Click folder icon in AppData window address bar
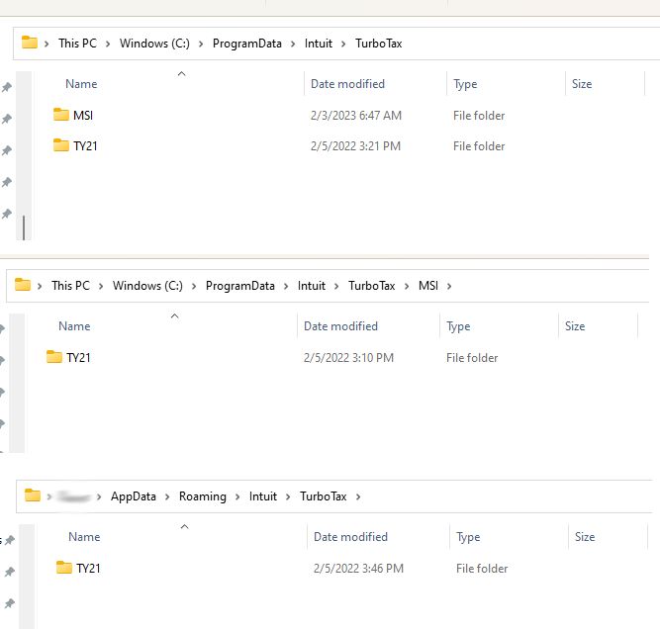Screen dimensions: 660x629 click(x=33, y=495)
